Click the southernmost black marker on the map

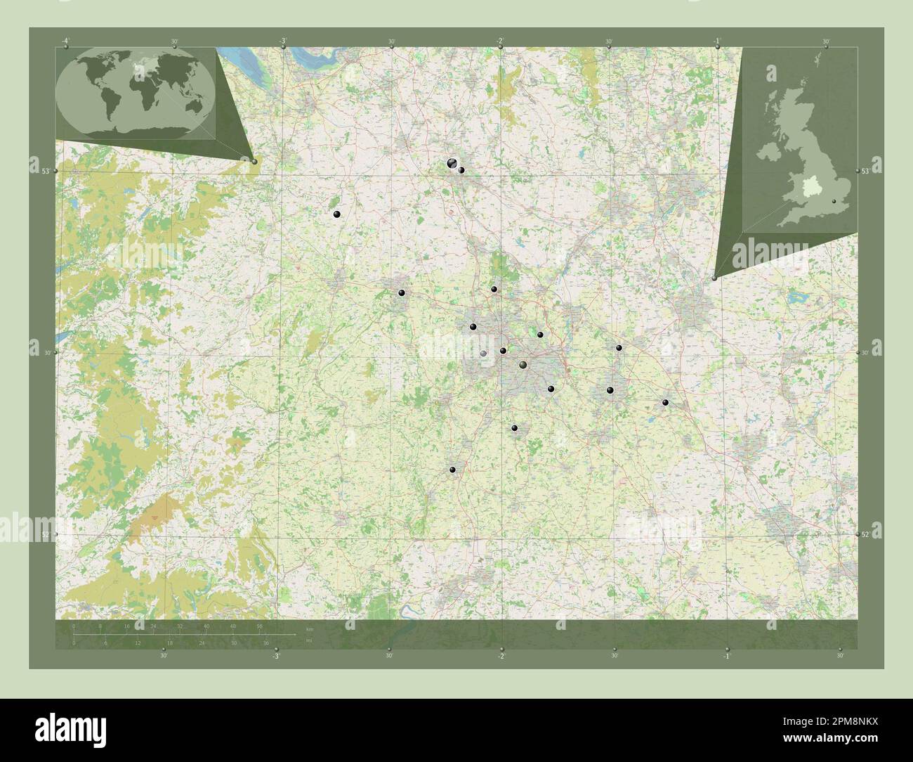coord(452,470)
